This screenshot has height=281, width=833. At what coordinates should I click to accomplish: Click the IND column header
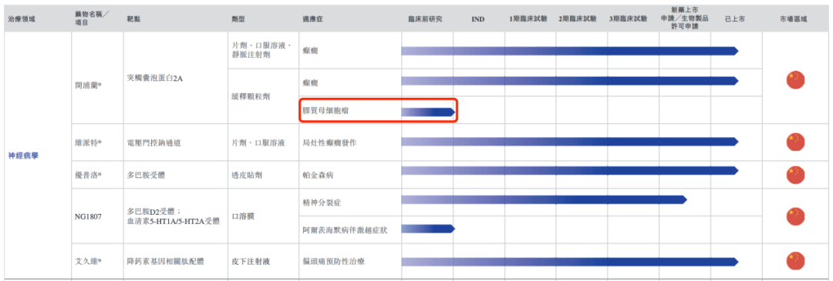478,19
